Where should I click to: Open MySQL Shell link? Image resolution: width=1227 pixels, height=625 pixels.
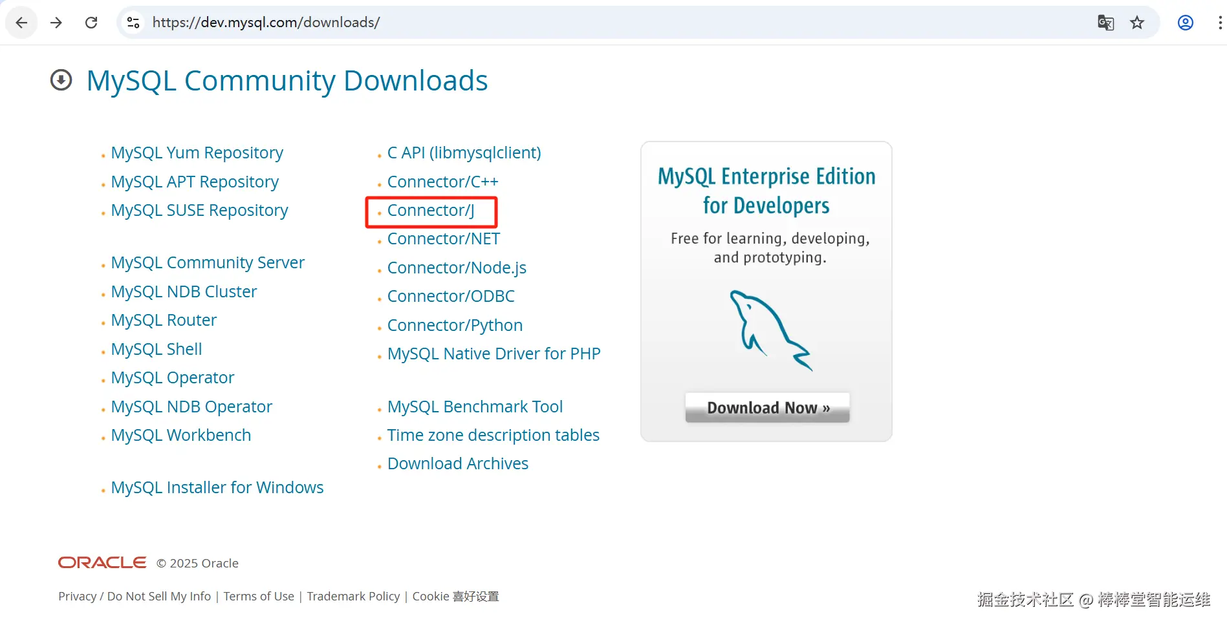pyautogui.click(x=157, y=349)
